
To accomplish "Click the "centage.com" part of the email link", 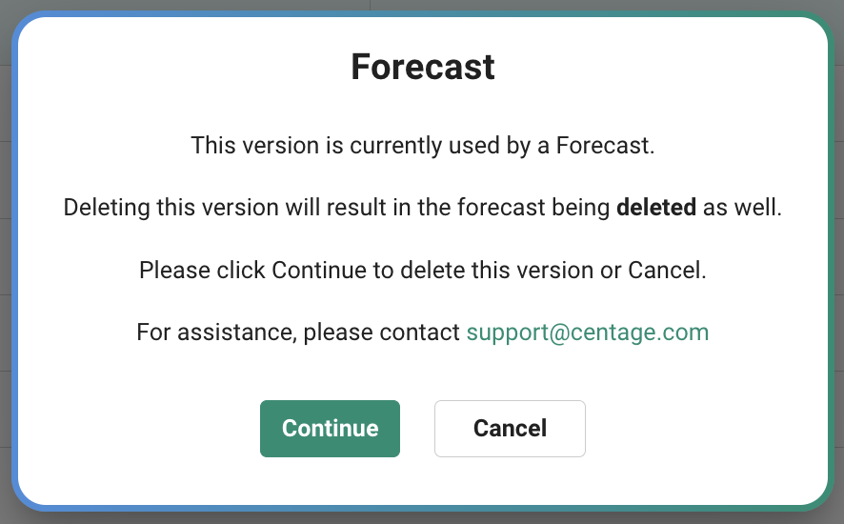I will tap(639, 333).
